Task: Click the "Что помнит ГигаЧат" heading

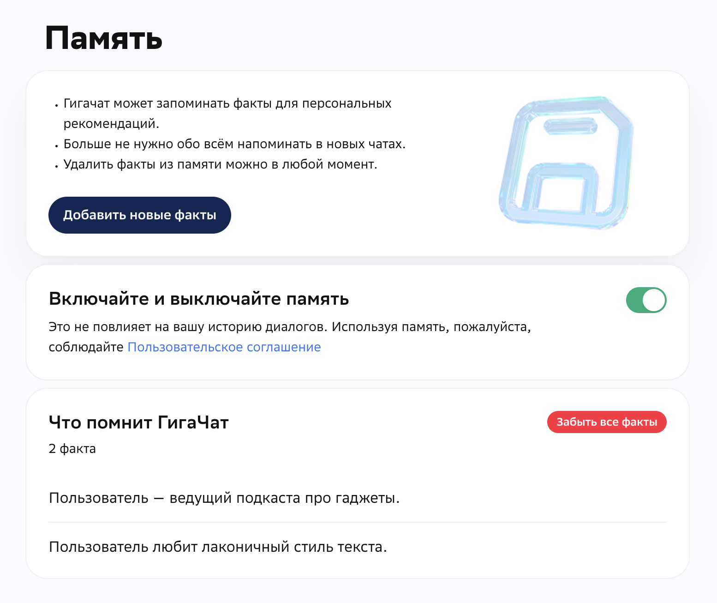Action: tap(138, 422)
